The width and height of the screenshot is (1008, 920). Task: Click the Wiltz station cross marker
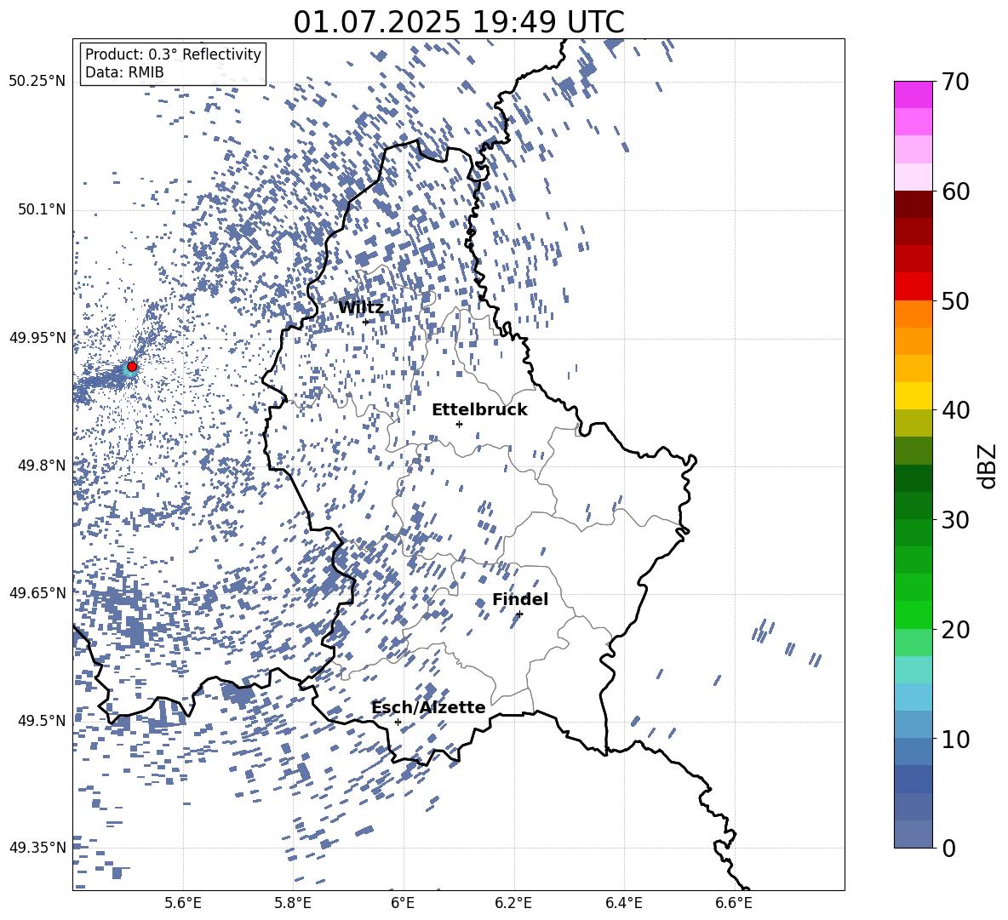[x=366, y=322]
